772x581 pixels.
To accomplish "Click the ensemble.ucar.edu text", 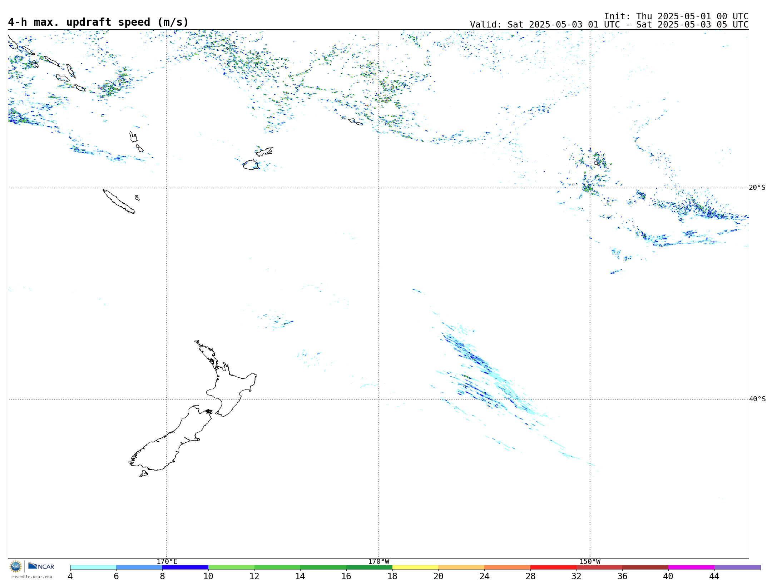I will click(32, 577).
